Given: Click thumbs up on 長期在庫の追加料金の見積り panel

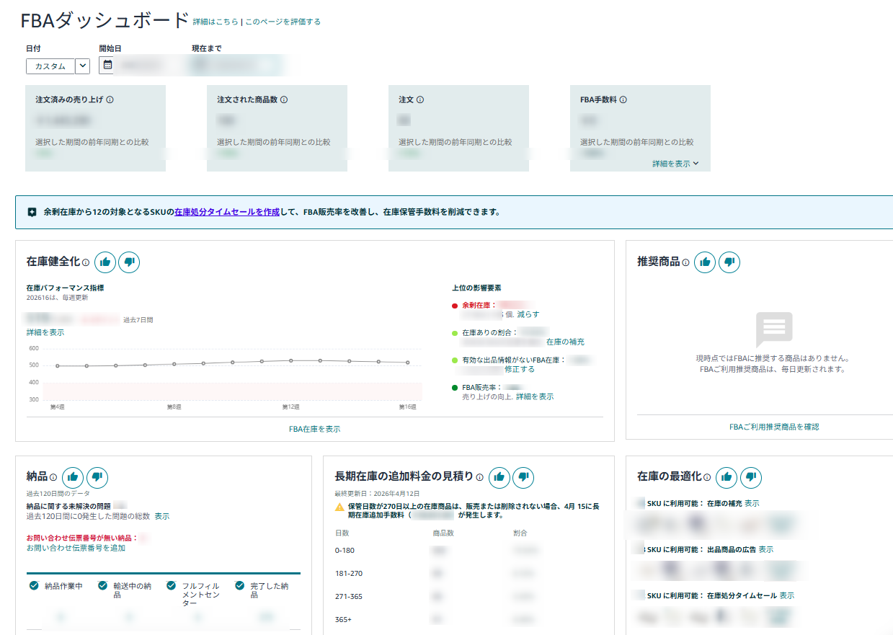Looking at the screenshot, I should coord(499,477).
